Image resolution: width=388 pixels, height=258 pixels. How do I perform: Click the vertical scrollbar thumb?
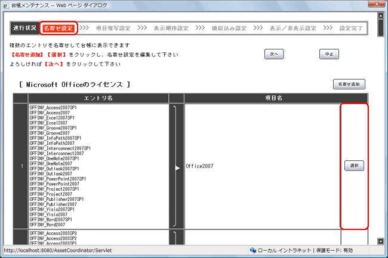coord(381,28)
